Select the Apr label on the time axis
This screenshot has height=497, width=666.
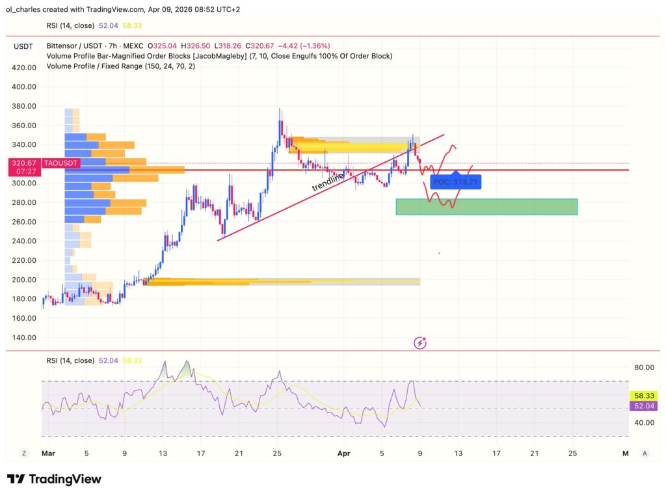click(x=343, y=453)
